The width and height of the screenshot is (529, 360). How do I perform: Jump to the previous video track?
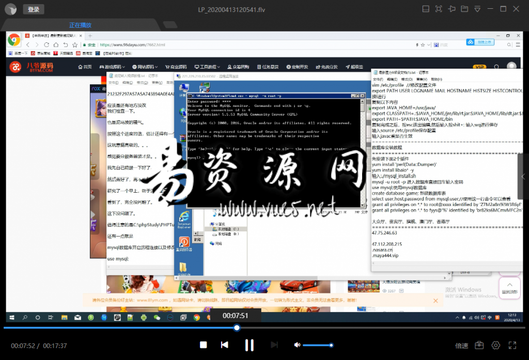225,345
